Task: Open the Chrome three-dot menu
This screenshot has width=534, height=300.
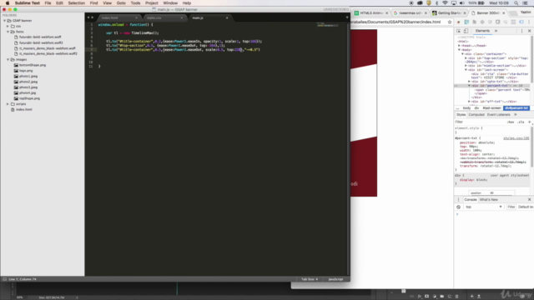Action: (x=529, y=22)
